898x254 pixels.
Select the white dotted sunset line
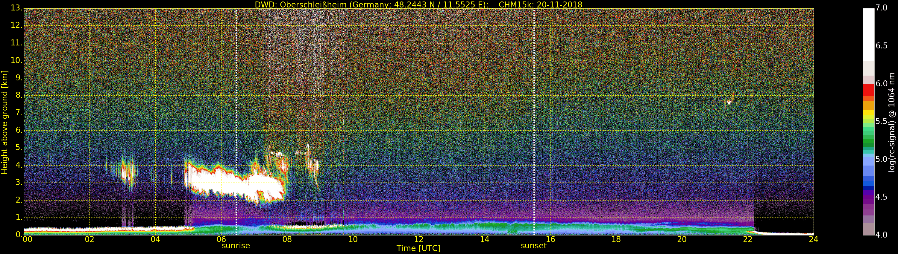[534, 104]
